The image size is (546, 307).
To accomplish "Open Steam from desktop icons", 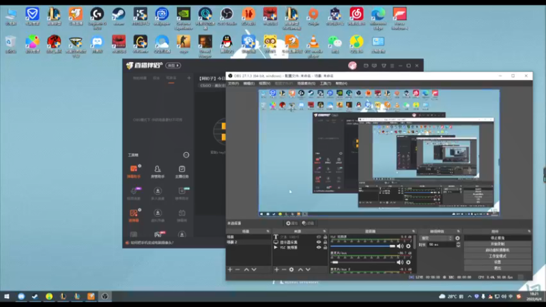I will [119, 16].
